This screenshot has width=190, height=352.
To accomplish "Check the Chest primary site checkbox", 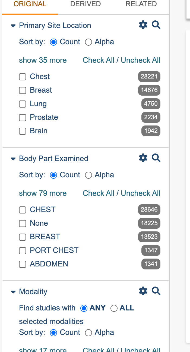I will tap(23, 77).
